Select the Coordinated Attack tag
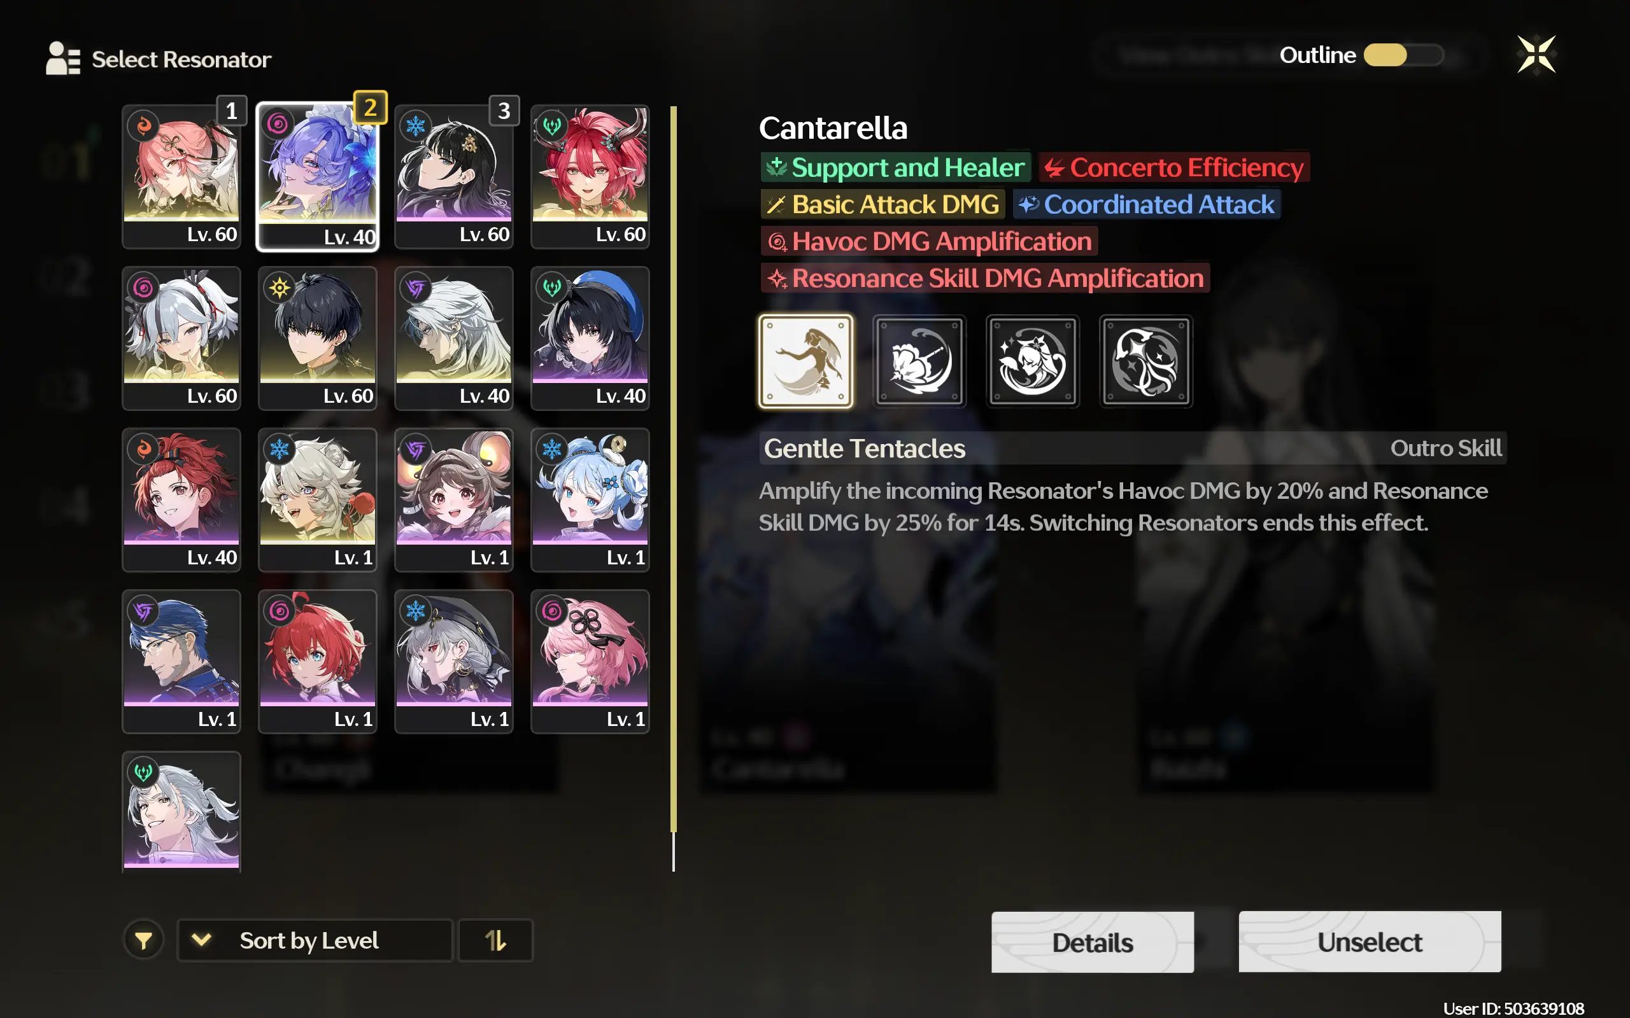Viewport: 1630px width, 1018px height. coord(1146,204)
